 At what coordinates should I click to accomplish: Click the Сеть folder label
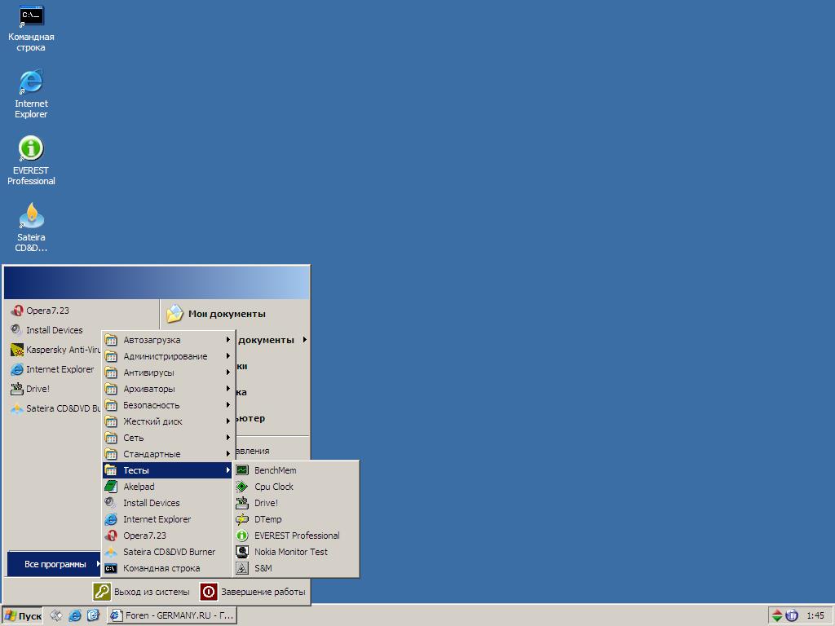(133, 438)
